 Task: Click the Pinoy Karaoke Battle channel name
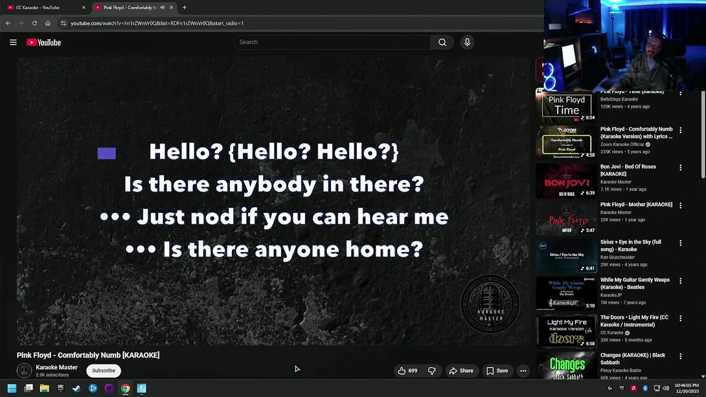[621, 371]
